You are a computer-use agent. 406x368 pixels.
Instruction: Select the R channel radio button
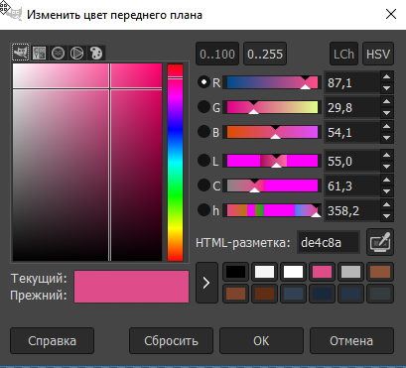tap(203, 82)
